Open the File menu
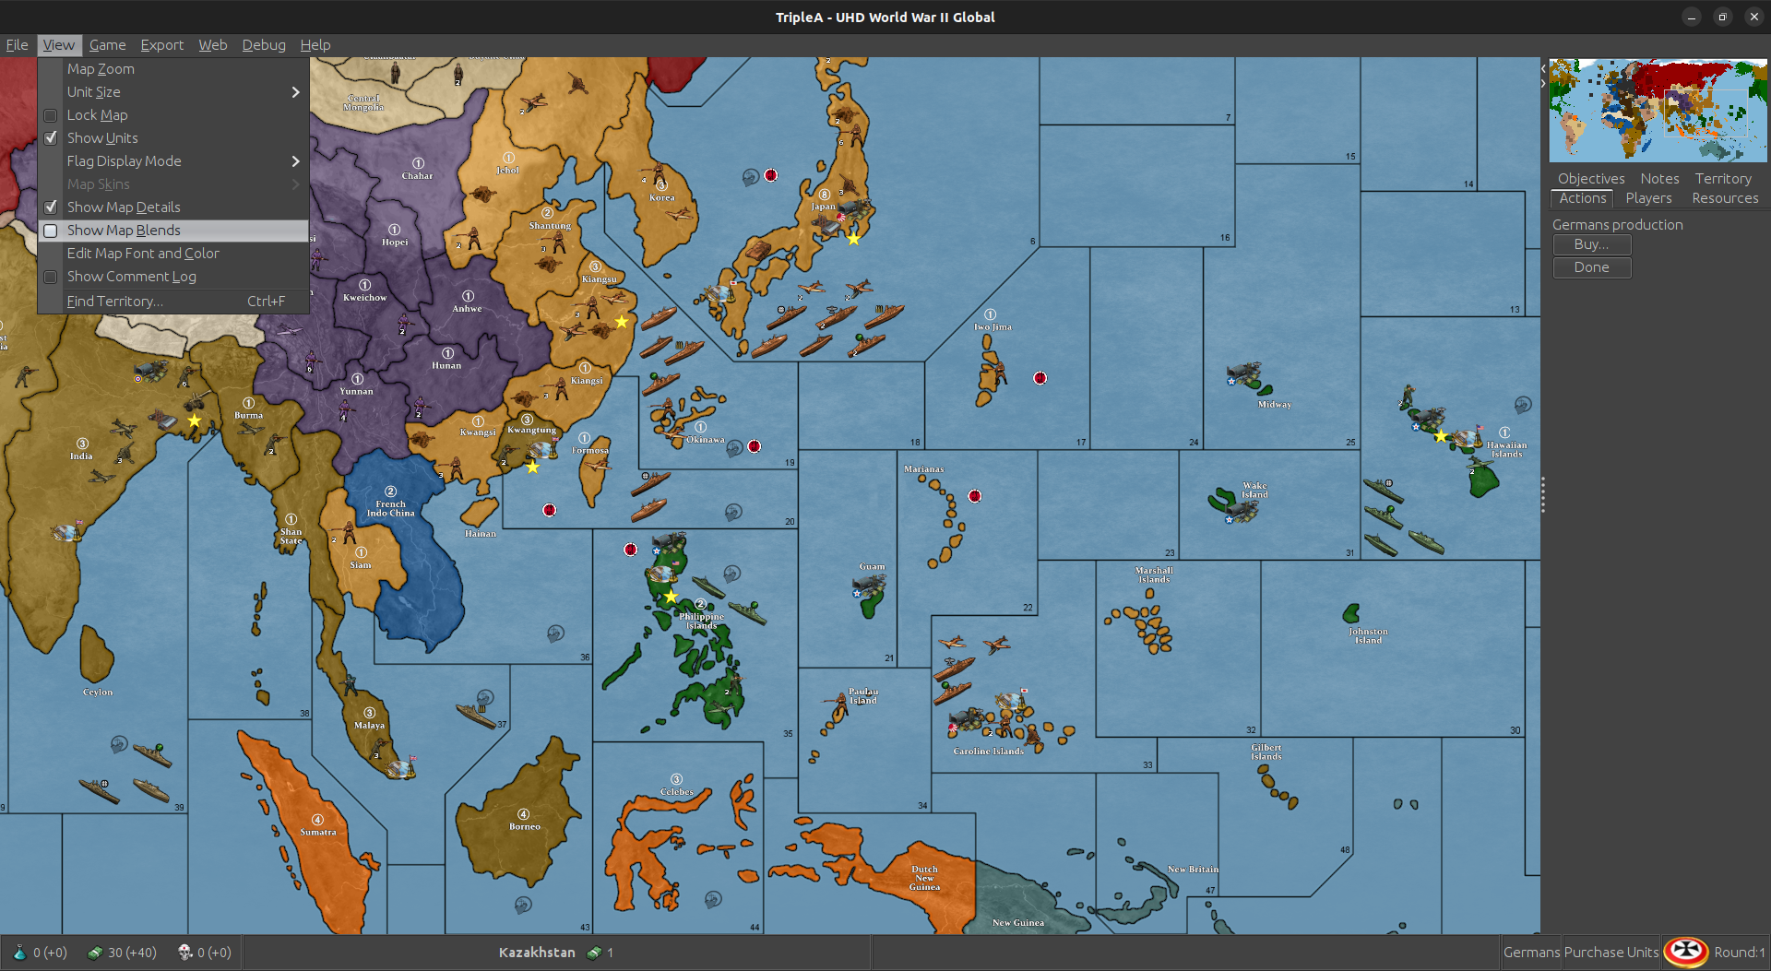Image resolution: width=1771 pixels, height=971 pixels. [x=17, y=45]
